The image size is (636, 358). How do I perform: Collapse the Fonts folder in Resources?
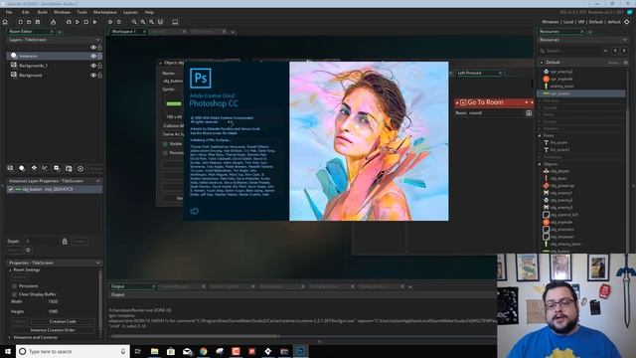click(x=540, y=135)
